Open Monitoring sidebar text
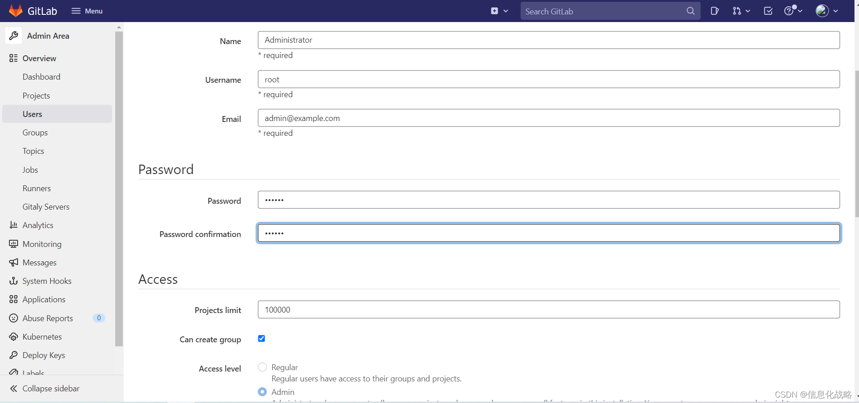 tap(42, 244)
